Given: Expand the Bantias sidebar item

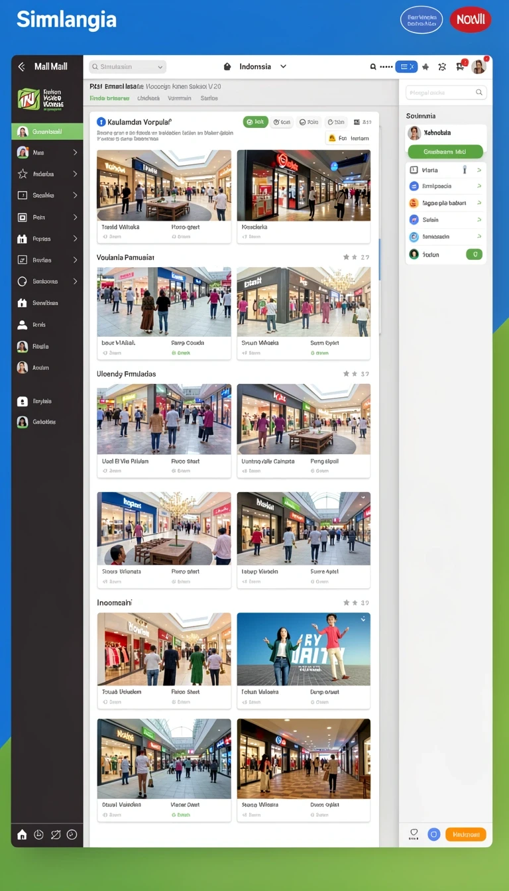Looking at the screenshot, I should click(x=47, y=260).
